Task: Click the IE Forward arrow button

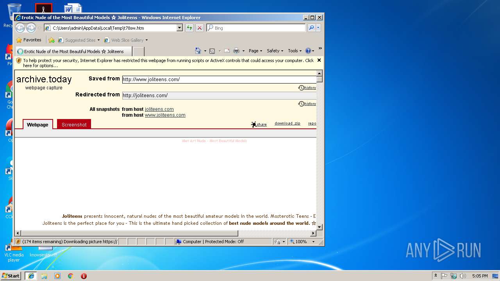Action: pyautogui.click(x=31, y=28)
